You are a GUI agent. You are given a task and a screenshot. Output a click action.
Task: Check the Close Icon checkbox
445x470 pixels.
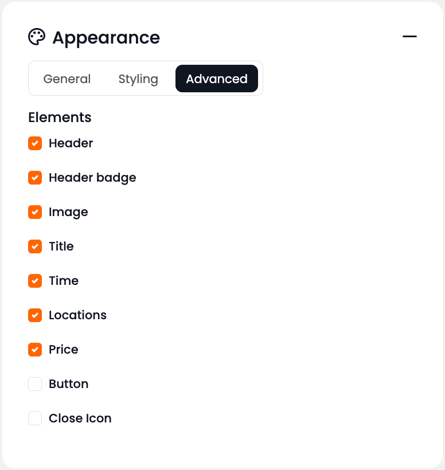pos(35,418)
